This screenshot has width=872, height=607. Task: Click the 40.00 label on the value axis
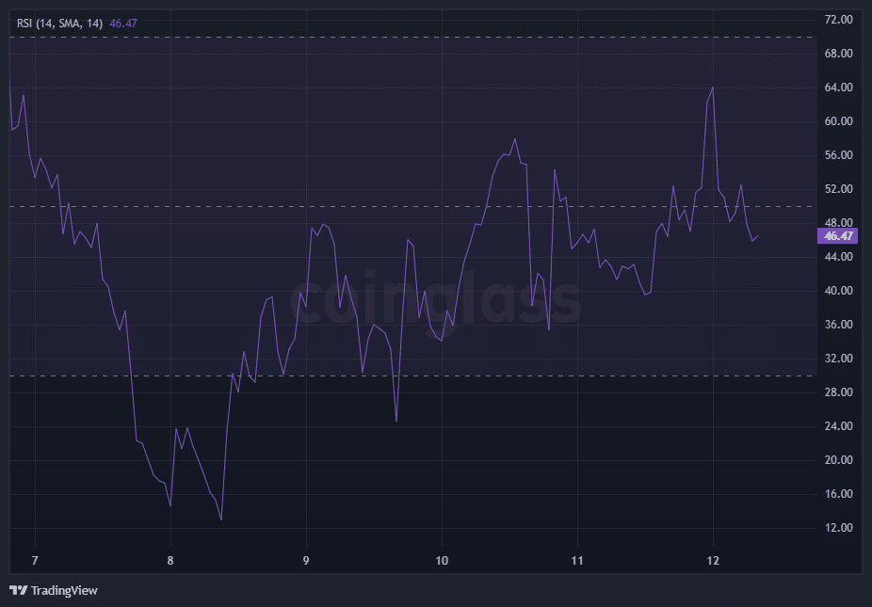(x=837, y=291)
